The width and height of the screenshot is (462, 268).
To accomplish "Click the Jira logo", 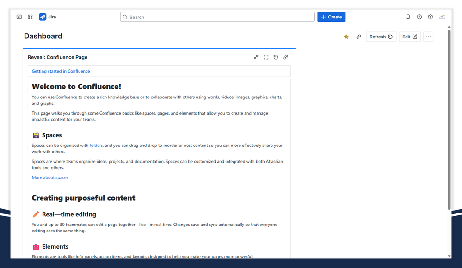I will pyautogui.click(x=48, y=17).
